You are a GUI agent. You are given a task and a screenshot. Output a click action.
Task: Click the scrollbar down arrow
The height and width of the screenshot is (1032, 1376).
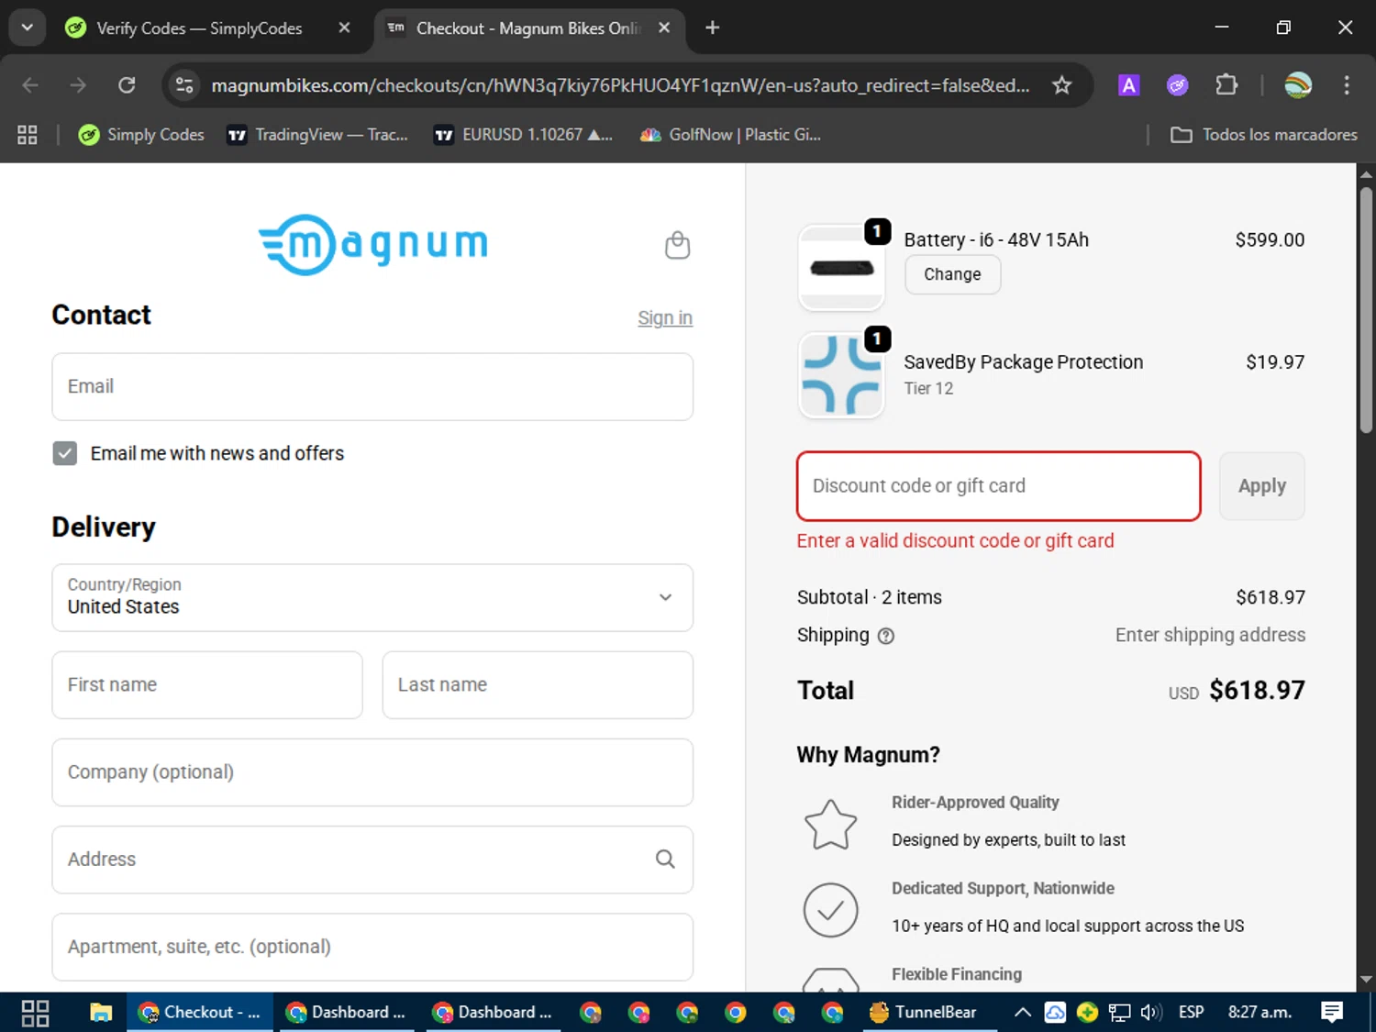(x=1366, y=980)
